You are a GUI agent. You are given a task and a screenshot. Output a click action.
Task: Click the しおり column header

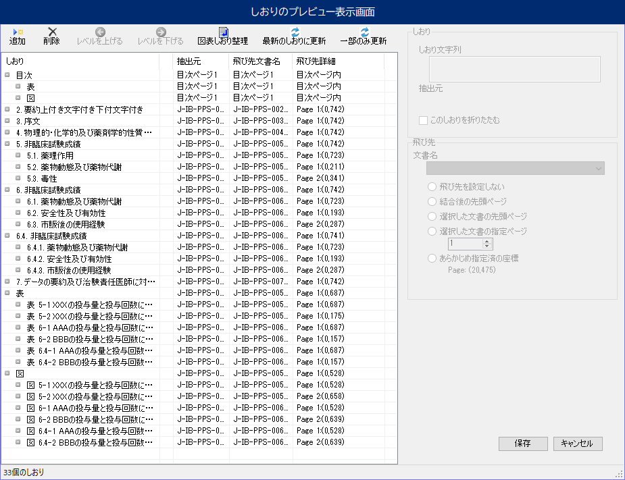point(80,61)
